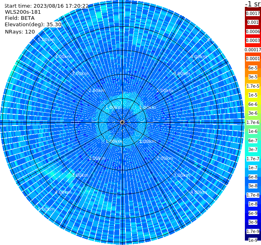Screen dimensions: 261x245
Task: Click the 2.00km ring label in southeast quadrant
Action: 165,158
